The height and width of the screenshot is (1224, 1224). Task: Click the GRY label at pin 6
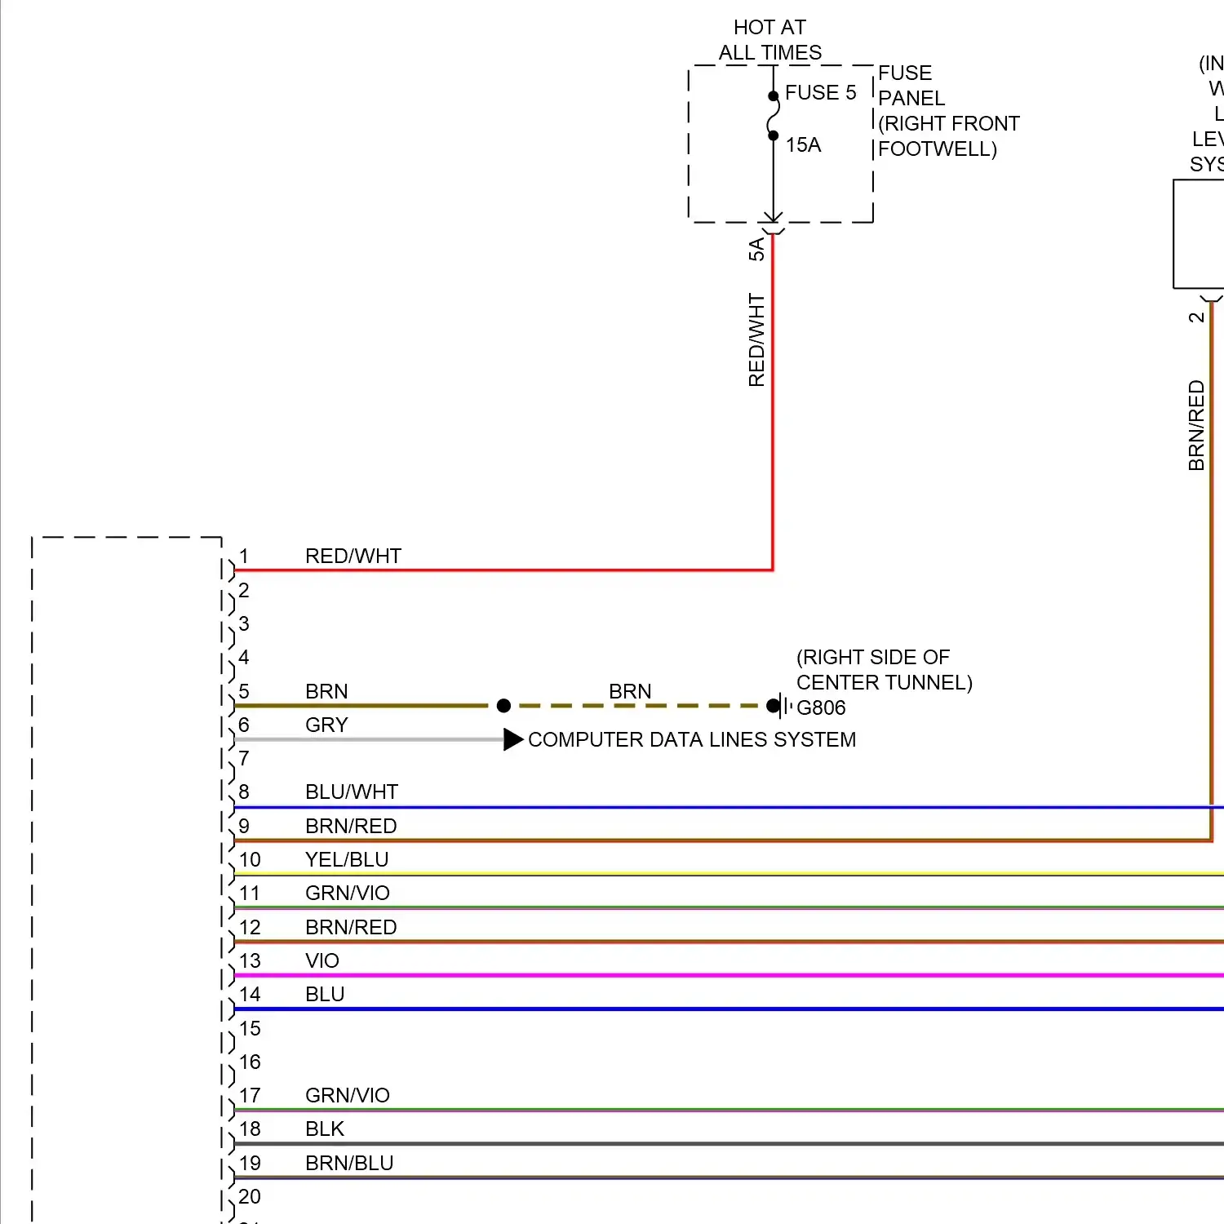(x=326, y=725)
